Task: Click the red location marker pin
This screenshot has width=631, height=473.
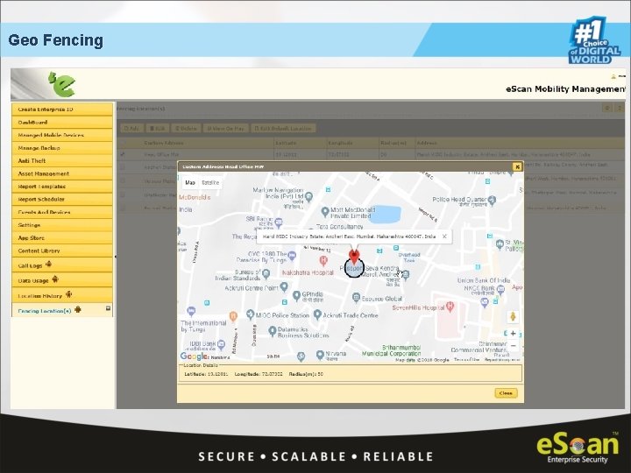Action: pos(354,258)
